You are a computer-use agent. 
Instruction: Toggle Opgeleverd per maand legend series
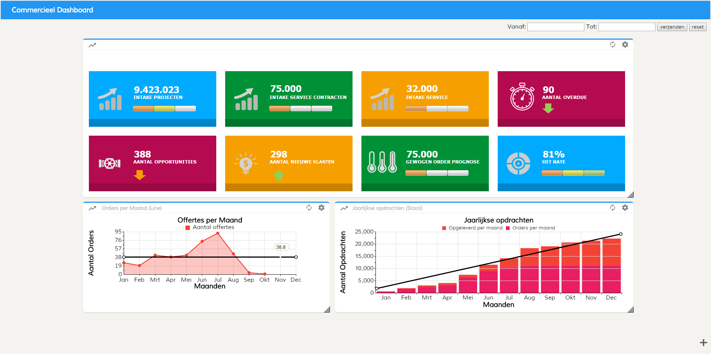472,228
